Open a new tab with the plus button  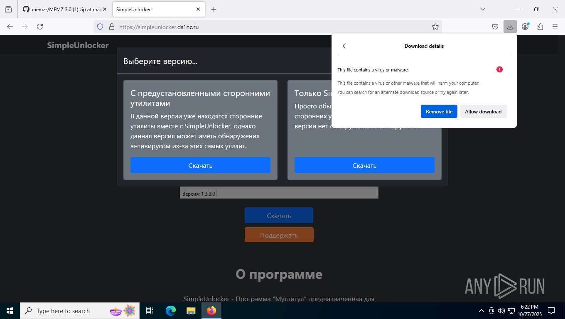click(x=214, y=9)
